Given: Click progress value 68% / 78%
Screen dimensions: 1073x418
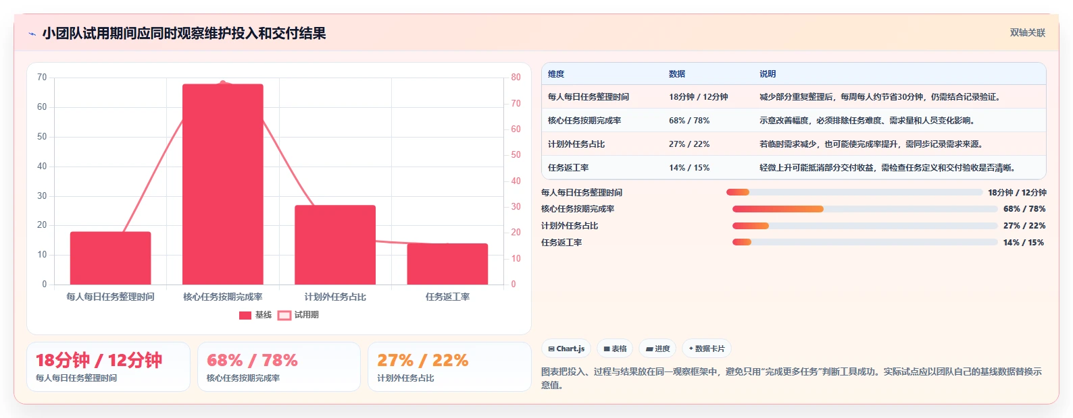Looking at the screenshot, I should 1024,209.
